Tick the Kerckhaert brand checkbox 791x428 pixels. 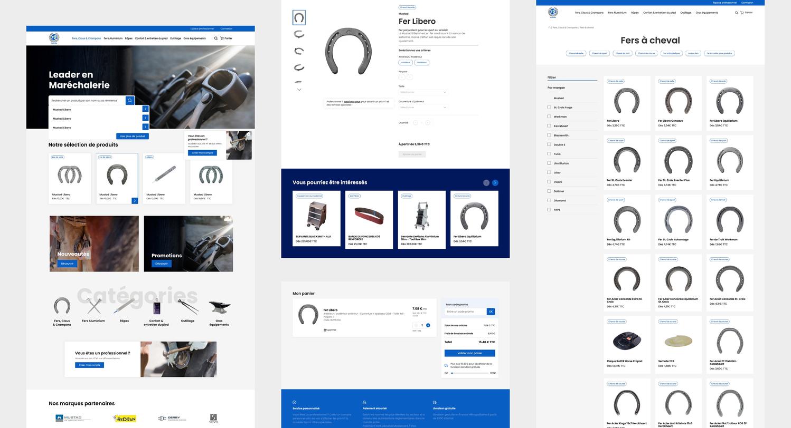pyautogui.click(x=549, y=126)
